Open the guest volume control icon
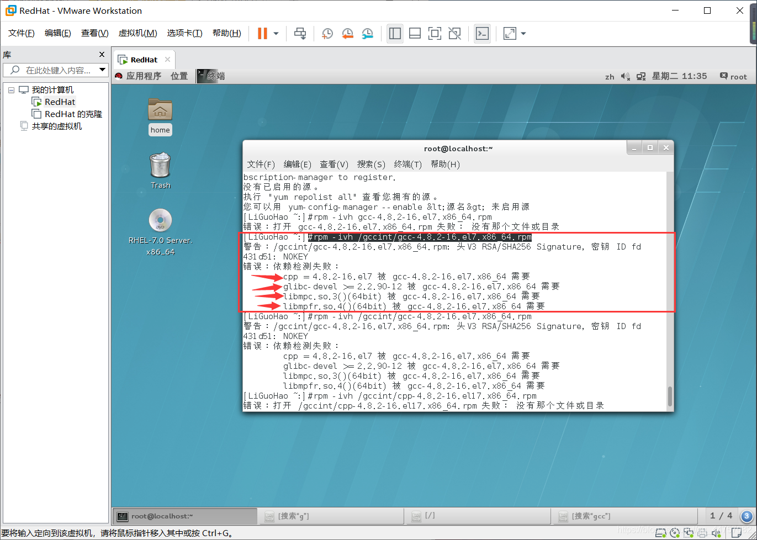The height and width of the screenshot is (540, 757). 625,76
